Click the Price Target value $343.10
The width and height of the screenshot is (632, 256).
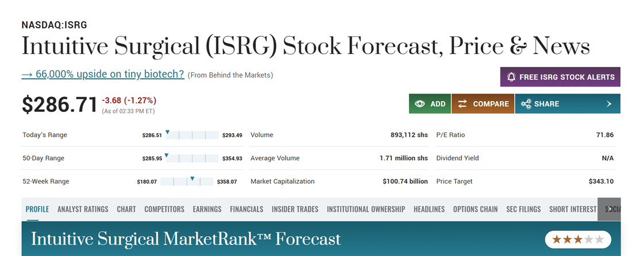point(601,181)
